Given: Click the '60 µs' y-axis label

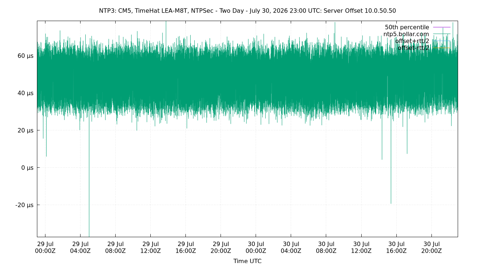Looking at the screenshot, I should [25, 56].
